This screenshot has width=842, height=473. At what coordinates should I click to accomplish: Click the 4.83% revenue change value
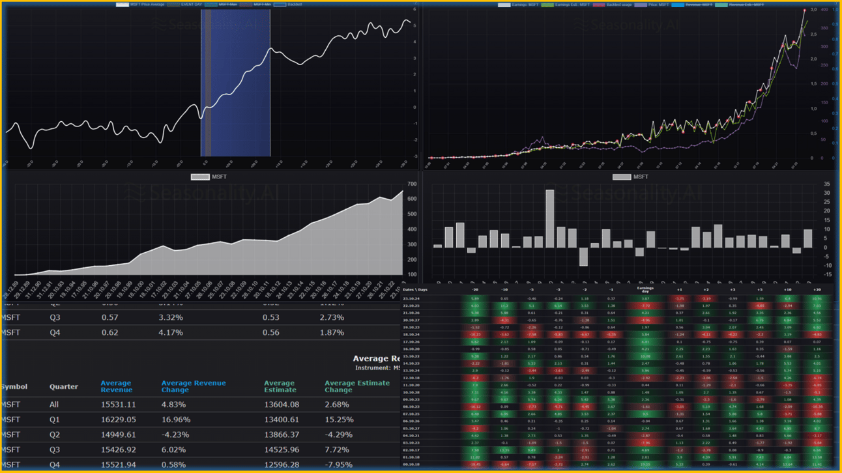(173, 405)
